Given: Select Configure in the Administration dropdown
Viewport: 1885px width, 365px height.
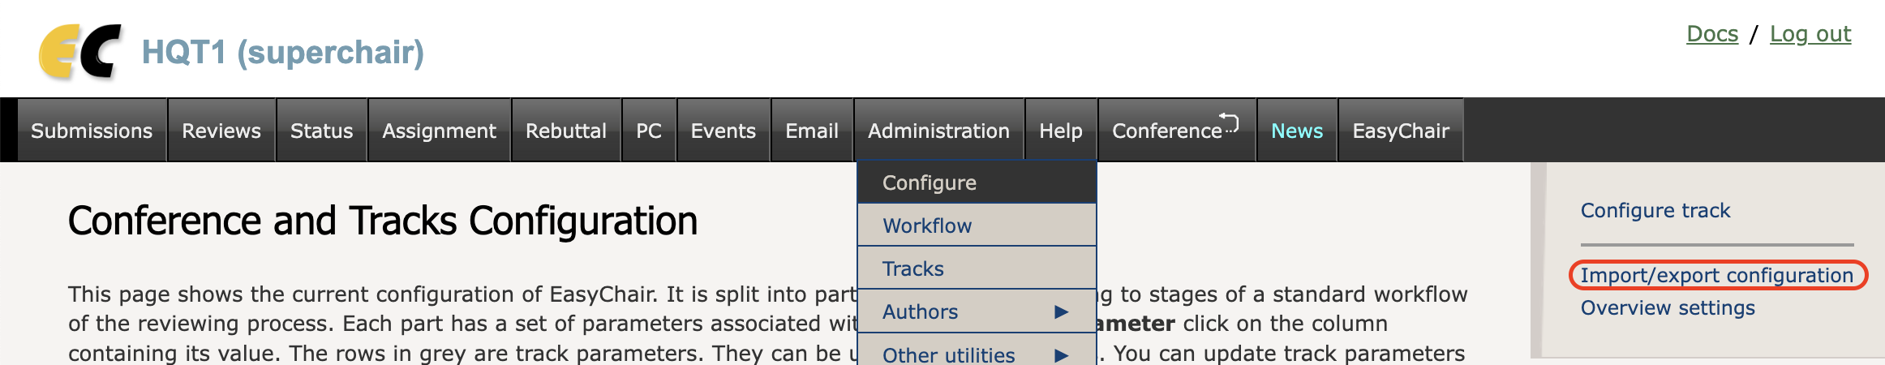Looking at the screenshot, I should coord(930,182).
